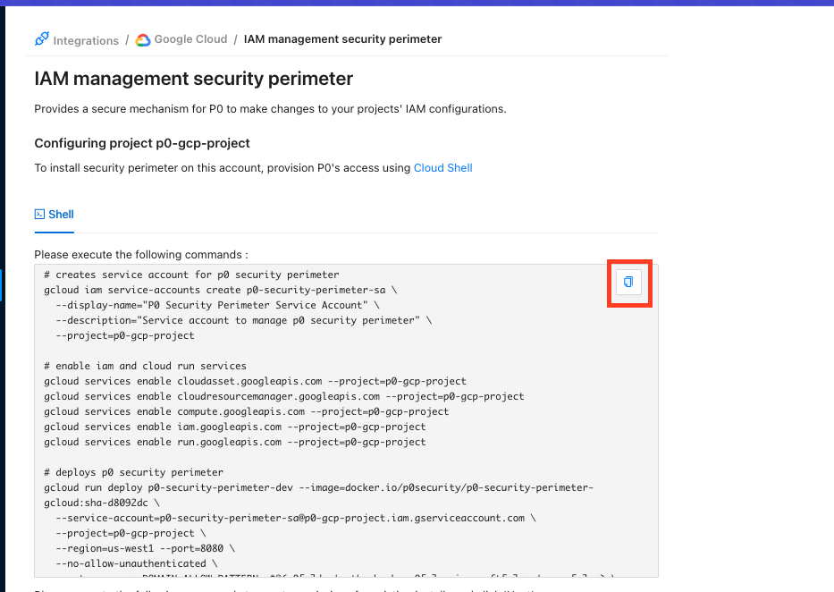
Task: Click the '# enable iam and cloud run services' comment
Action: tap(145, 366)
